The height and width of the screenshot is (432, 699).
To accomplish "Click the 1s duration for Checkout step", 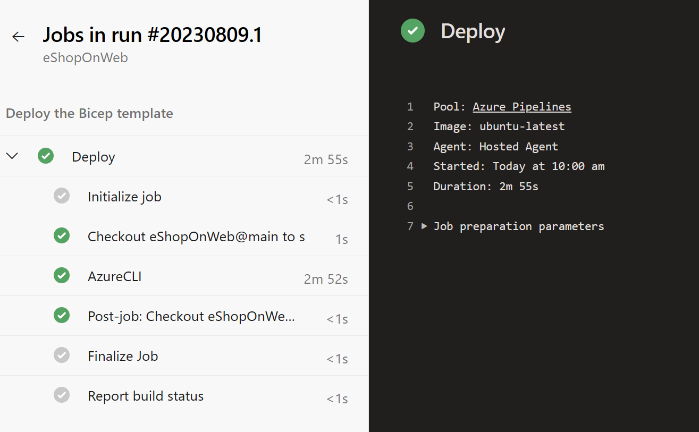I will point(342,239).
